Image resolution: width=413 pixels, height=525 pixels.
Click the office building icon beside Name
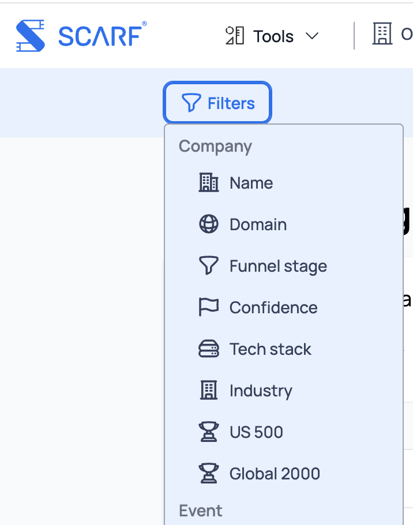click(x=208, y=183)
